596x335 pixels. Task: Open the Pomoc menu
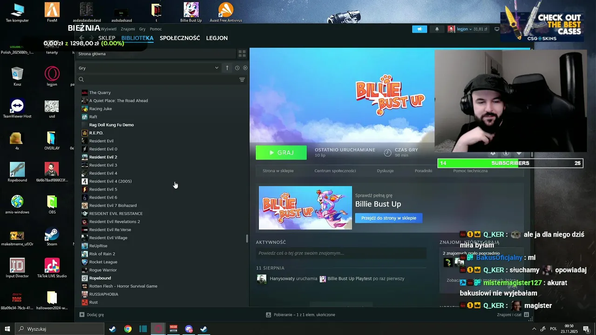156,29
